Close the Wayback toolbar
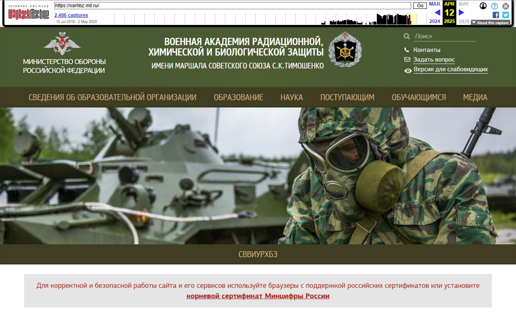The image size is (516, 322). click(506, 6)
